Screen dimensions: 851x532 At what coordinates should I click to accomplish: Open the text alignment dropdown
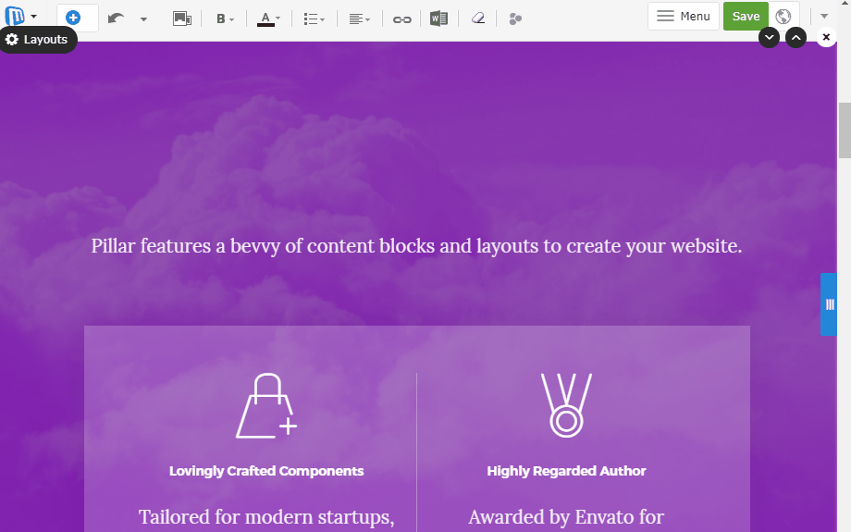[359, 19]
